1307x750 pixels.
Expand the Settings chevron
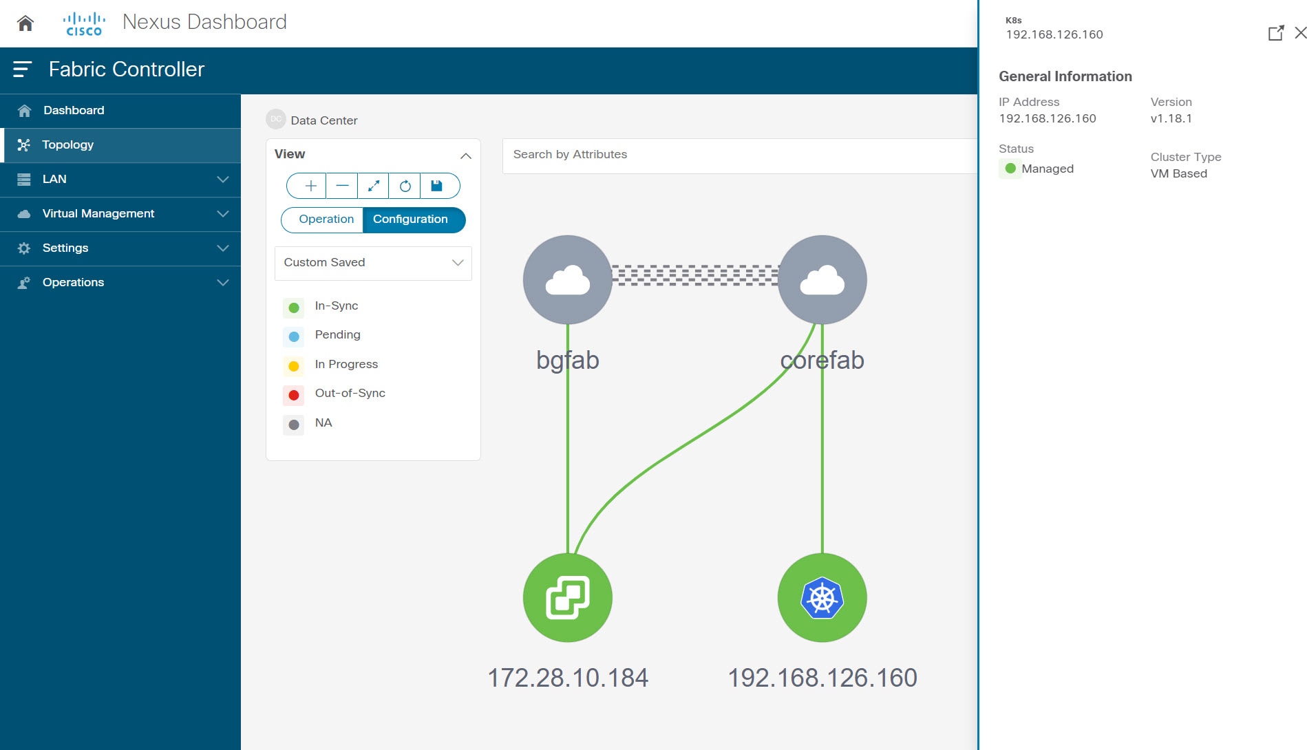[x=223, y=248]
